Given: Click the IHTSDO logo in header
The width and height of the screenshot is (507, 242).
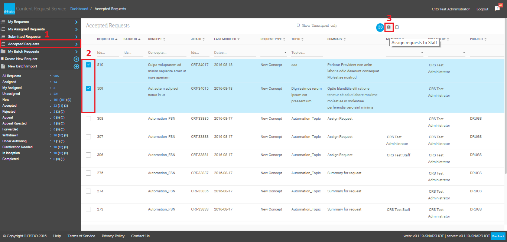Looking at the screenshot, I should coord(9,9).
